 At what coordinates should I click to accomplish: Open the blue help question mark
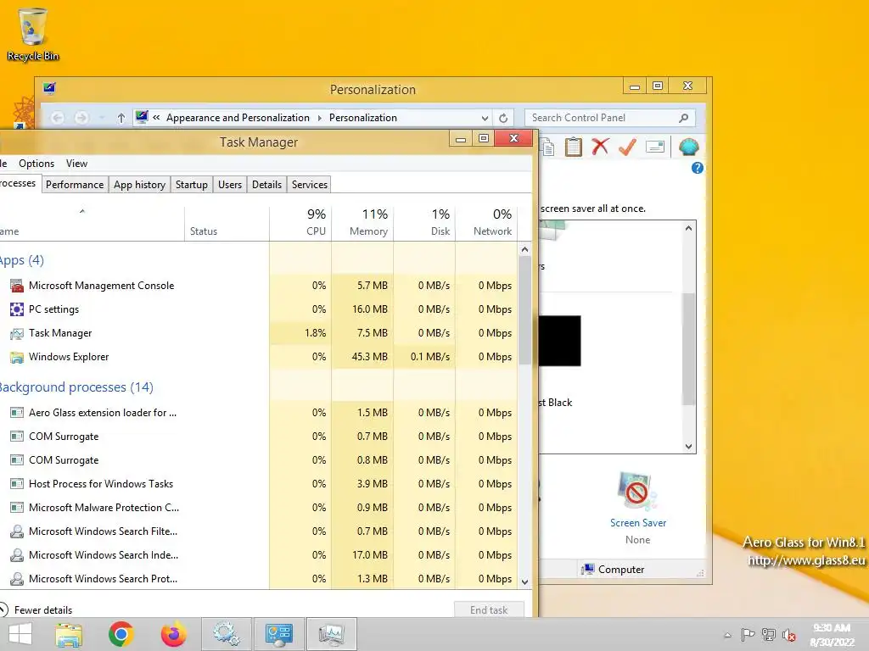(x=698, y=168)
